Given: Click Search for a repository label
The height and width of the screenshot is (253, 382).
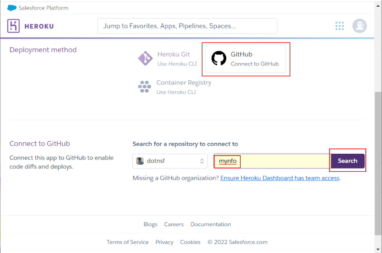Looking at the screenshot, I should (x=185, y=144).
